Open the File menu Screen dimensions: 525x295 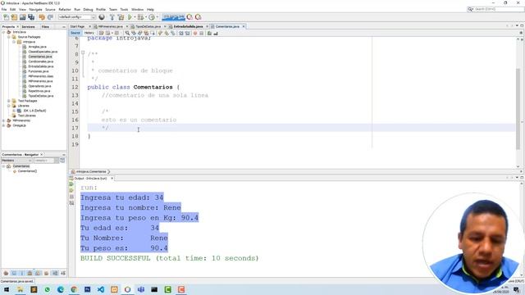tap(4, 9)
